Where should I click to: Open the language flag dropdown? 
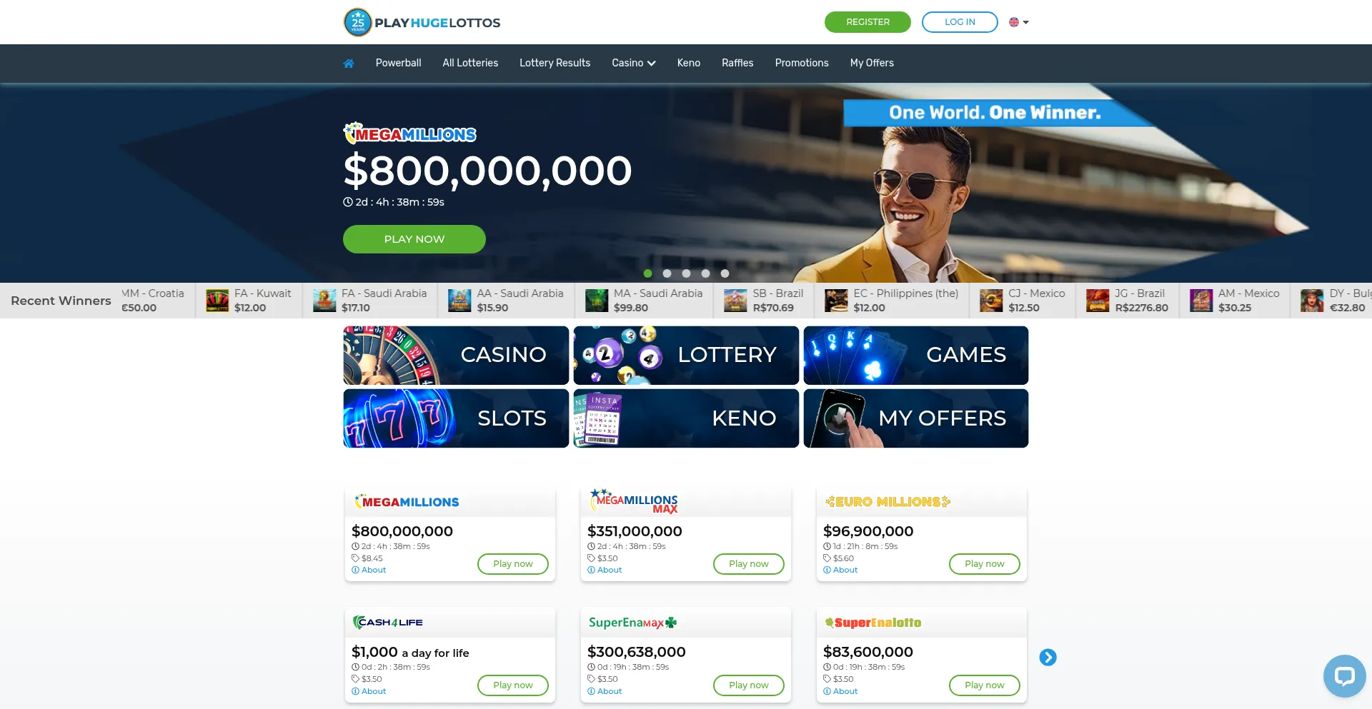[1018, 22]
